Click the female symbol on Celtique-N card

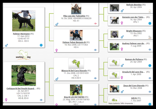6,100
